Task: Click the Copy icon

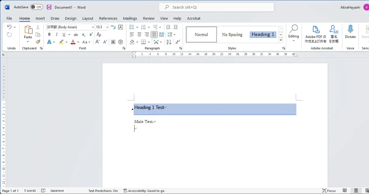Action: [38, 34]
